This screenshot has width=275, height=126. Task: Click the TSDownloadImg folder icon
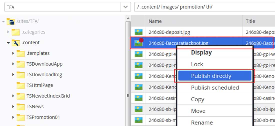[x=21, y=75]
